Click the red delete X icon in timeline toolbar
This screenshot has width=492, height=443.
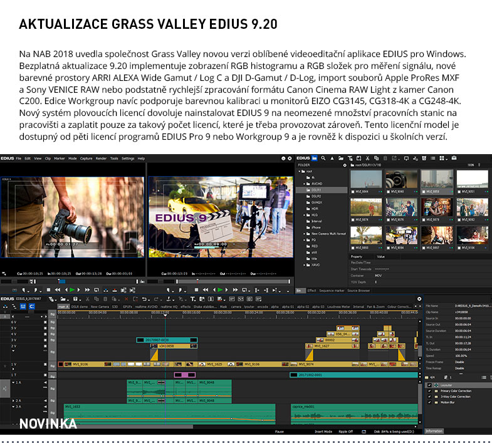tap(126, 299)
